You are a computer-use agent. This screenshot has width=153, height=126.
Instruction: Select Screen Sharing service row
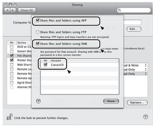(x=19, y=51)
